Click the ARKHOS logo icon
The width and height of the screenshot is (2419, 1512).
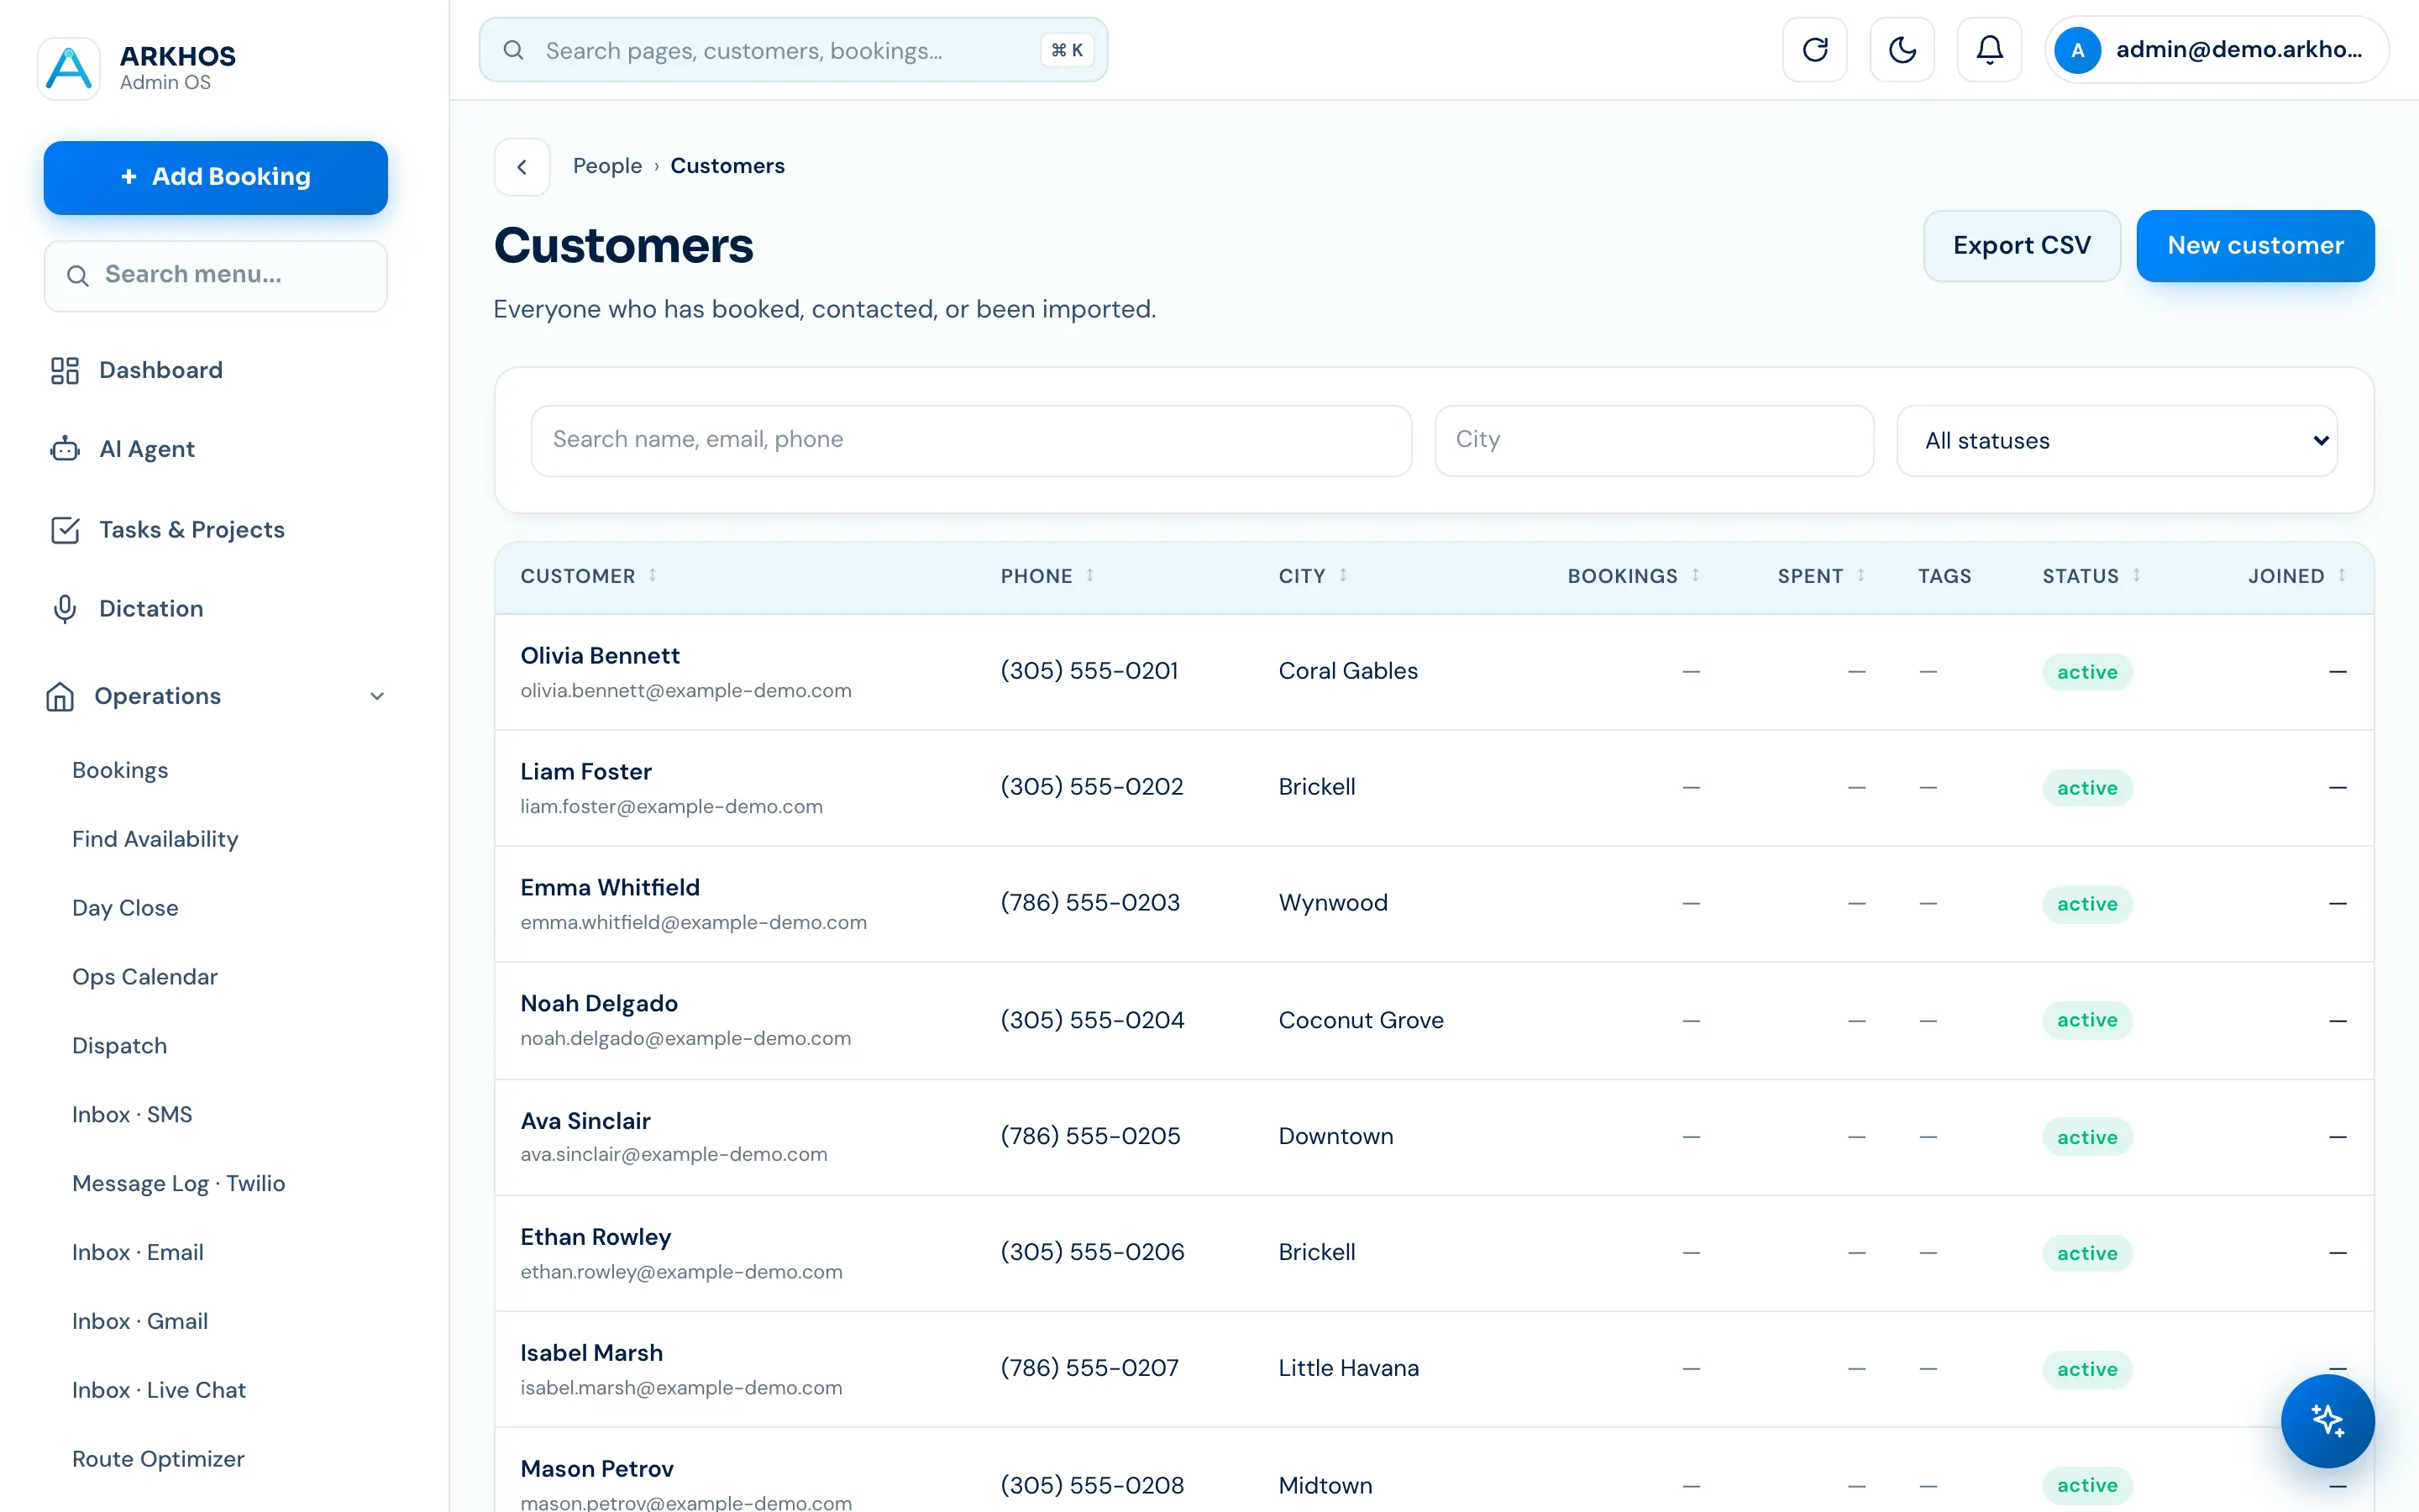click(69, 68)
